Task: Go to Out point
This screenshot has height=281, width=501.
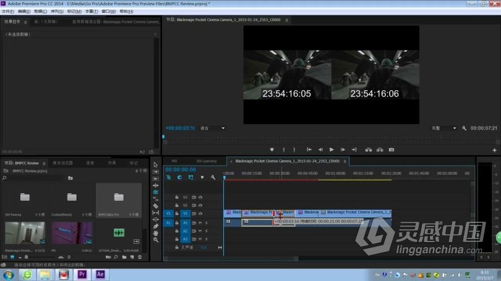Action: tap(354, 149)
